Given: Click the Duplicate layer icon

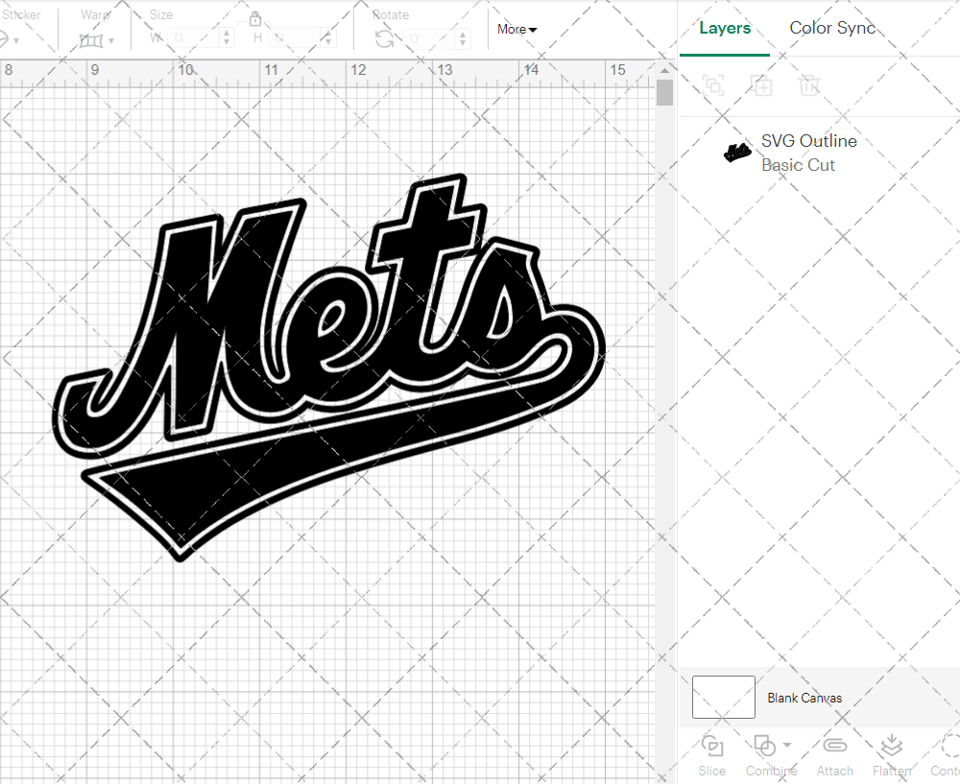Looking at the screenshot, I should click(761, 85).
